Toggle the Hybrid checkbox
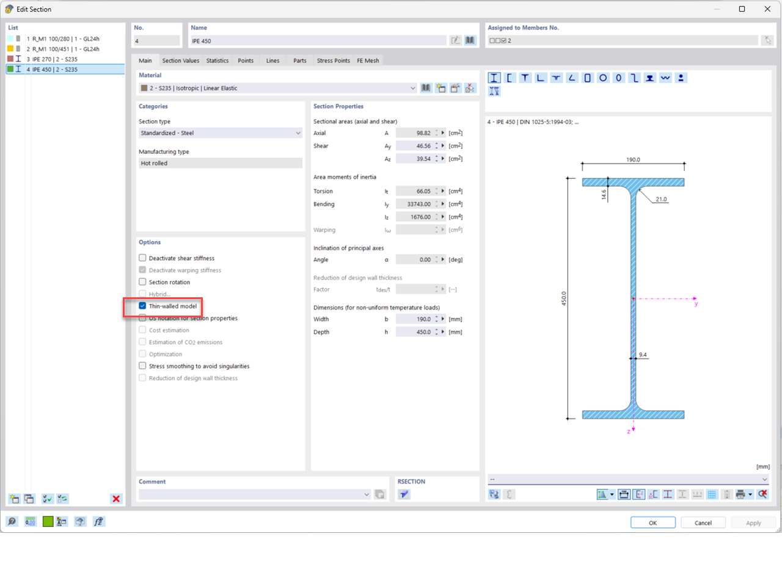The image size is (782, 586). [x=142, y=294]
